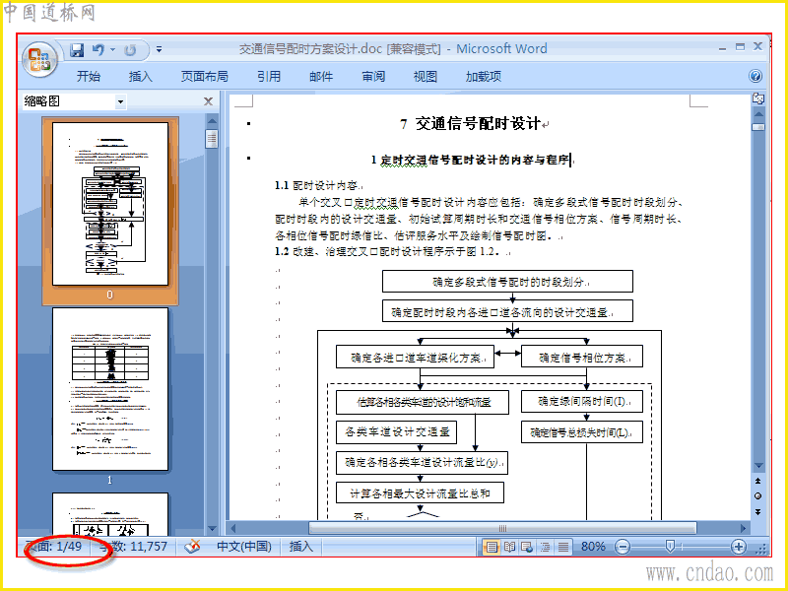Expand the 缩略图 pane dropdown
Image resolution: width=788 pixels, height=591 pixels.
click(120, 101)
